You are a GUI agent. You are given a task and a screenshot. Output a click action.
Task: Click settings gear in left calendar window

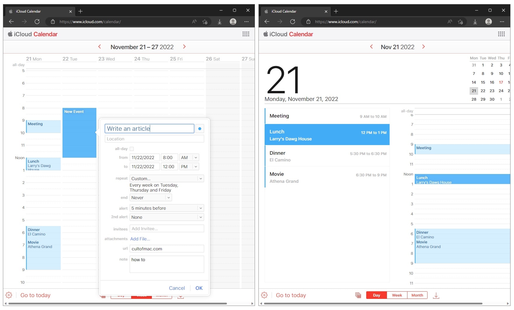[x=9, y=295]
